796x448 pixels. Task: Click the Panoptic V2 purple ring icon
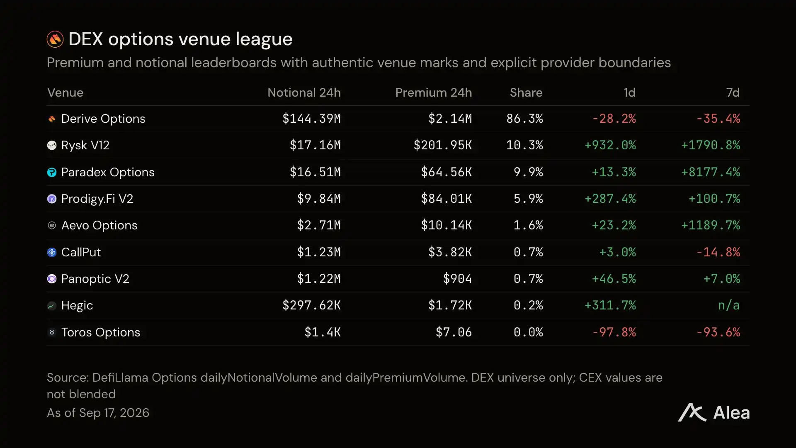point(52,279)
